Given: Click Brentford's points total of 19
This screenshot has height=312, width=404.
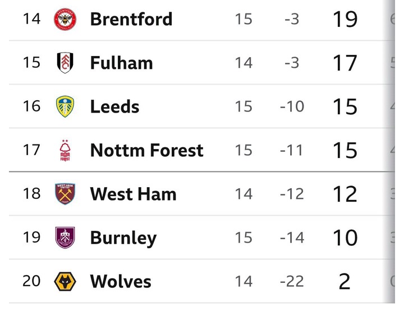Looking at the screenshot, I should (345, 19).
